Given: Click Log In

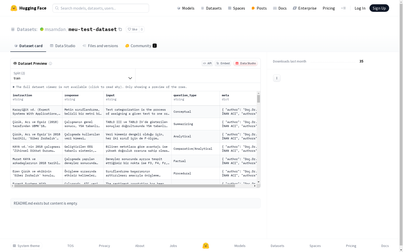Looking at the screenshot, I should point(360,8).
